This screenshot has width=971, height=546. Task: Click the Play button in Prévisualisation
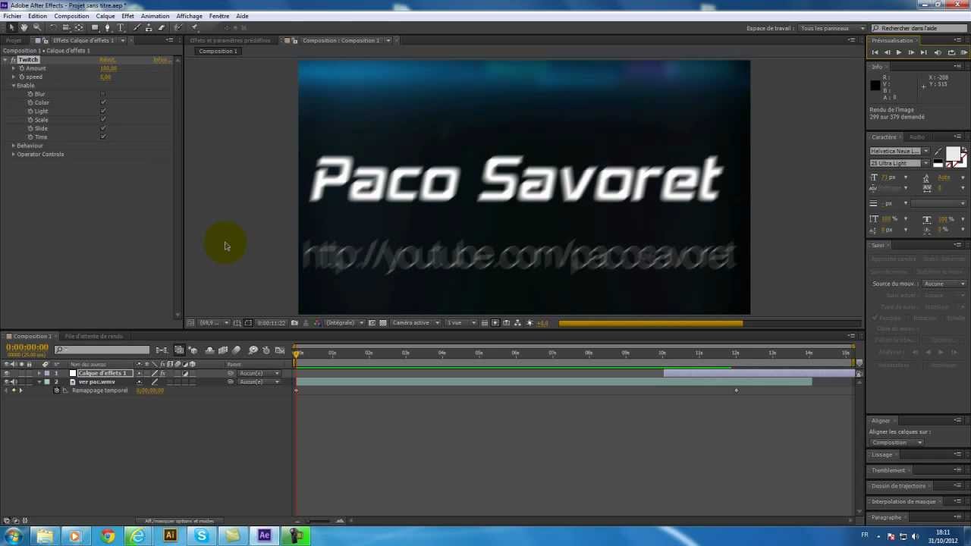[x=899, y=52]
